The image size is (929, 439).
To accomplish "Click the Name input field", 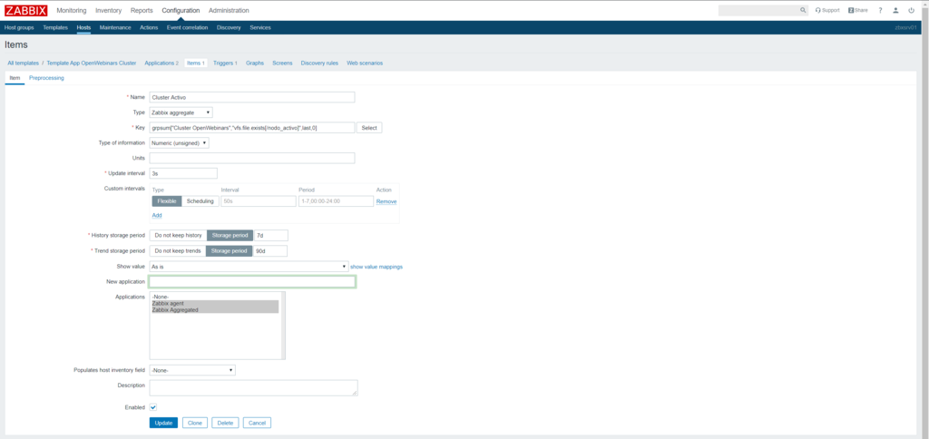I will (251, 97).
